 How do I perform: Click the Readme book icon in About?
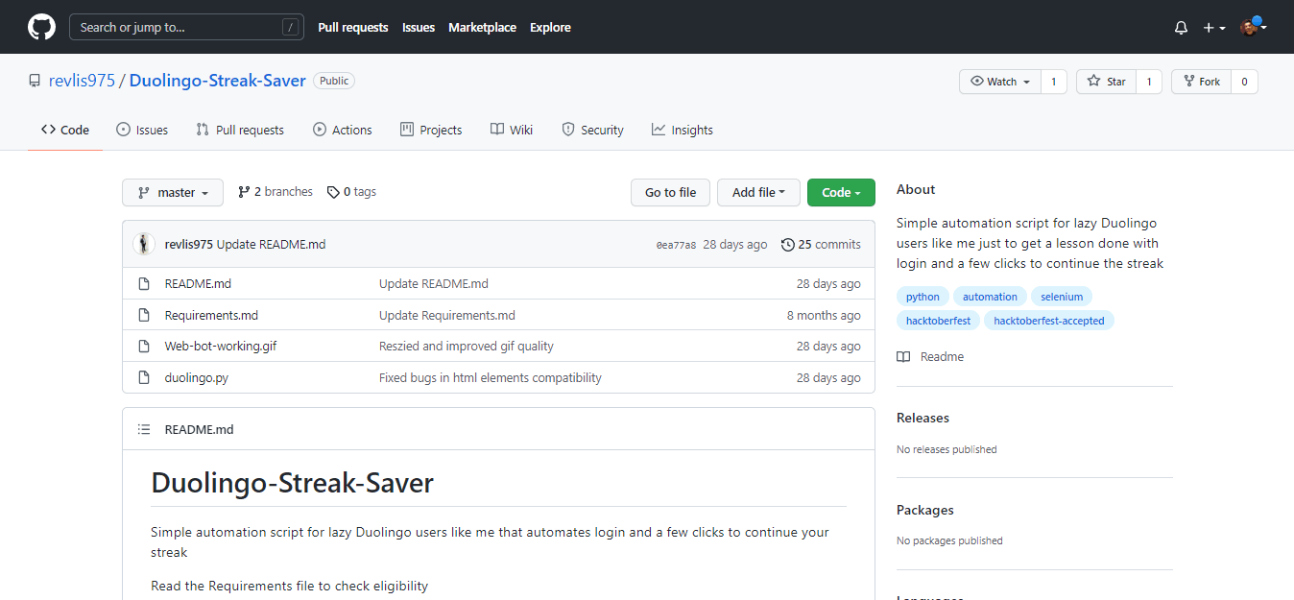[903, 356]
